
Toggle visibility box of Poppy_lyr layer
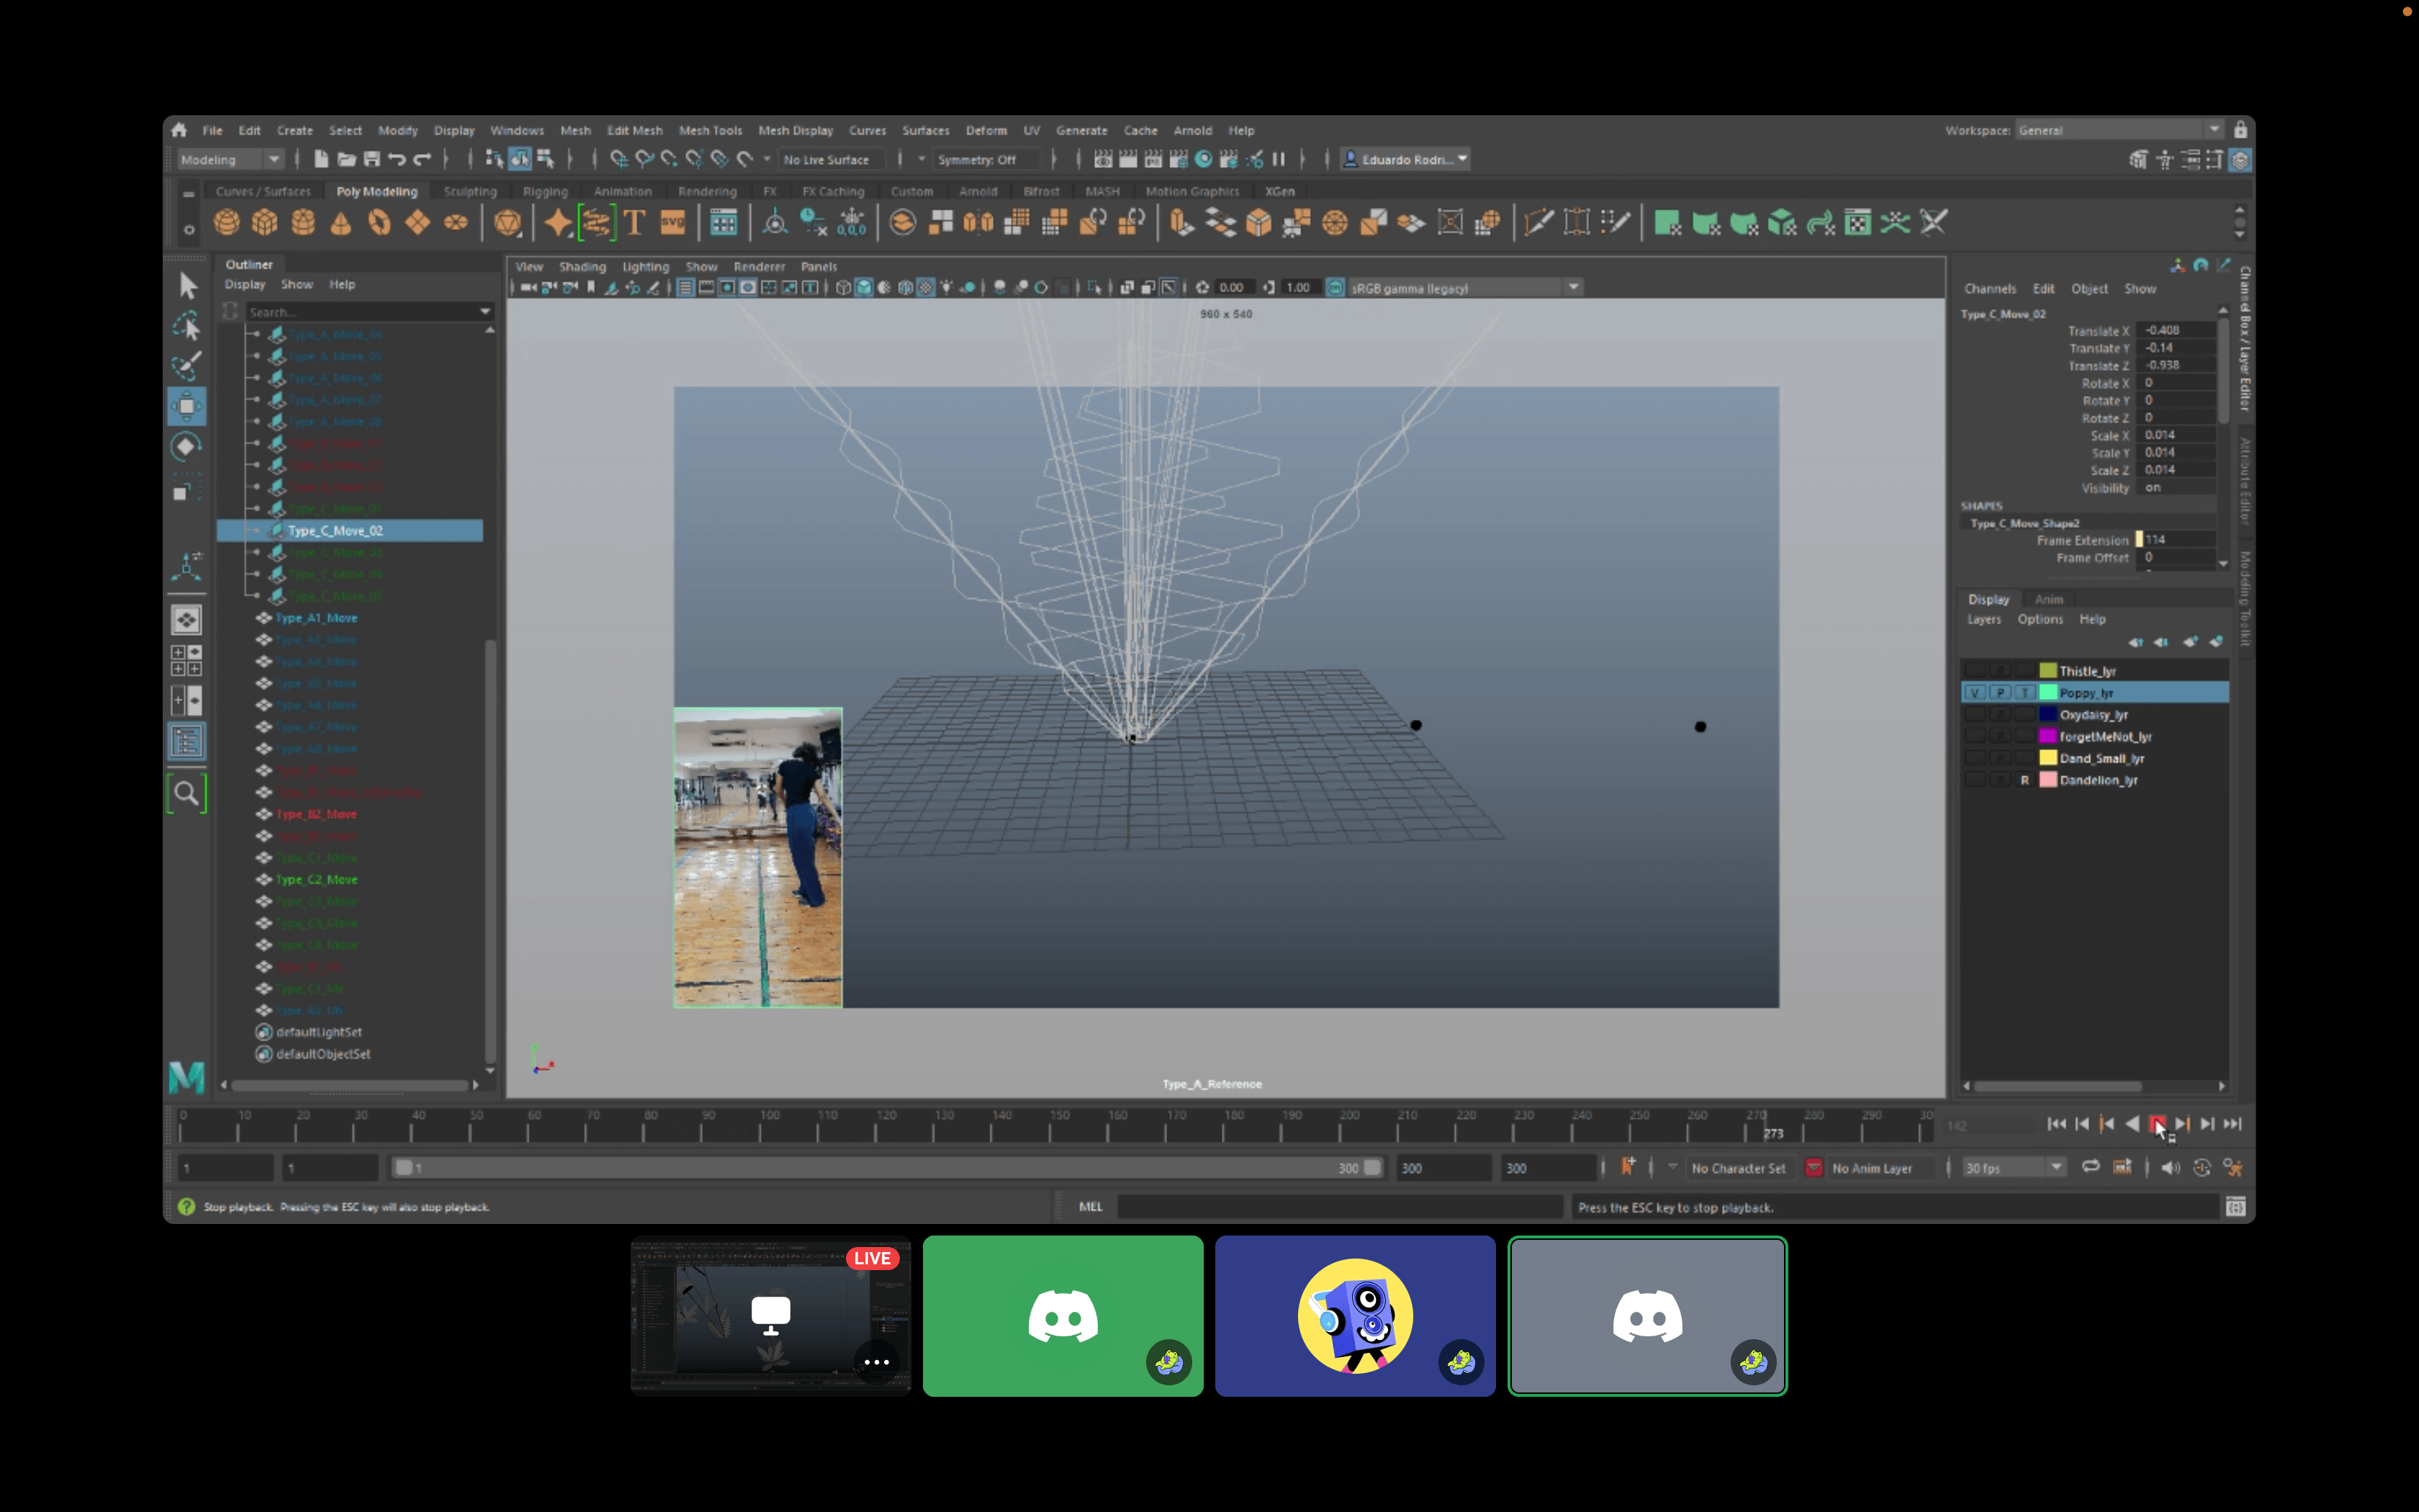(1974, 693)
